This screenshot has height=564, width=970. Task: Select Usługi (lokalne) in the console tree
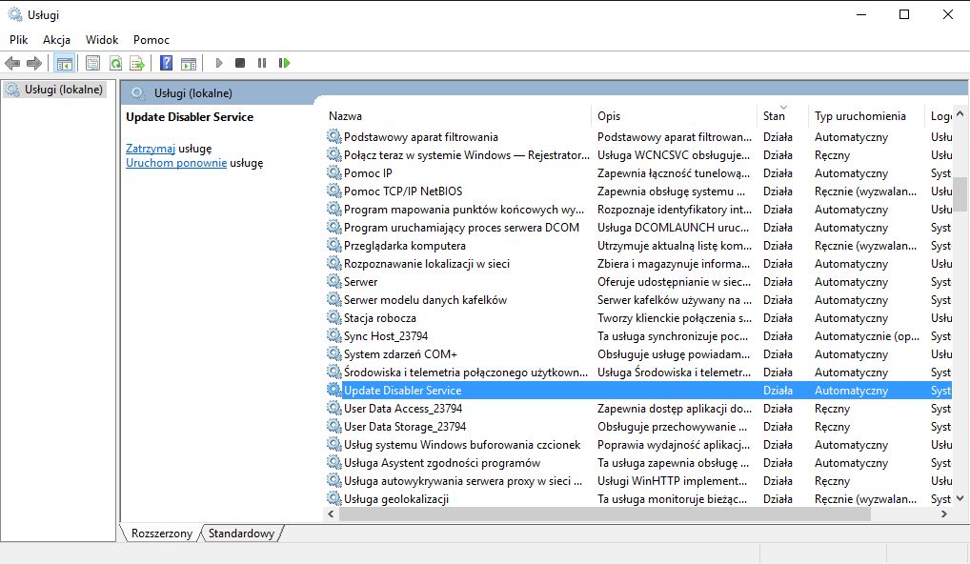61,90
